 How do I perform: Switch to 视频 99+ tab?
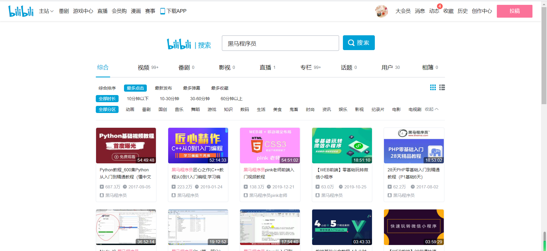(x=148, y=67)
